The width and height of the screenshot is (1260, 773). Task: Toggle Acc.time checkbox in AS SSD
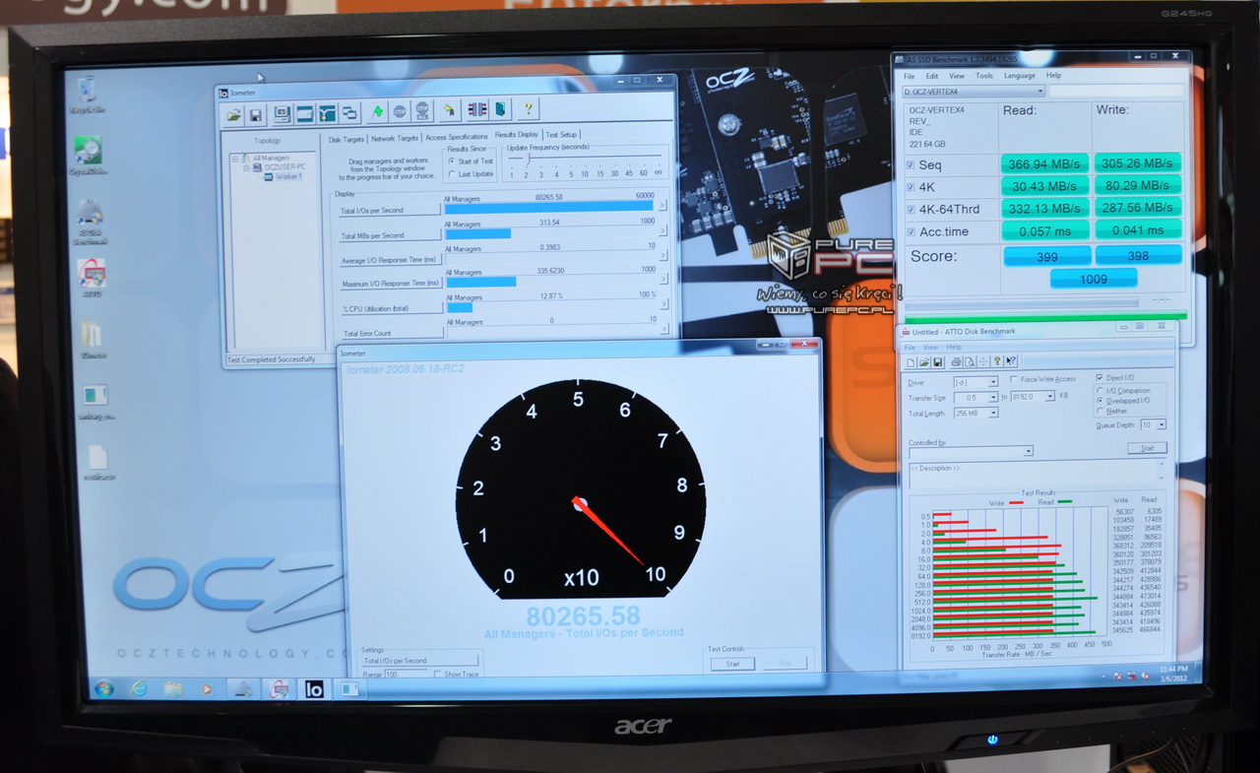coord(911,231)
